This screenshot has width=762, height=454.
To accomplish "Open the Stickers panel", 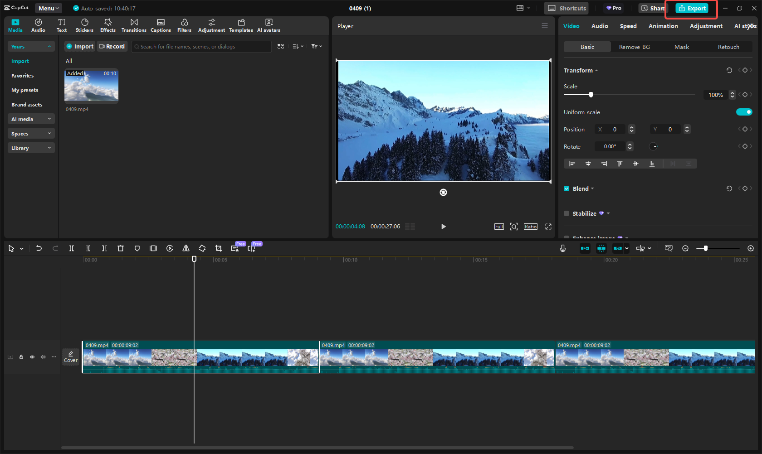I will 84,25.
